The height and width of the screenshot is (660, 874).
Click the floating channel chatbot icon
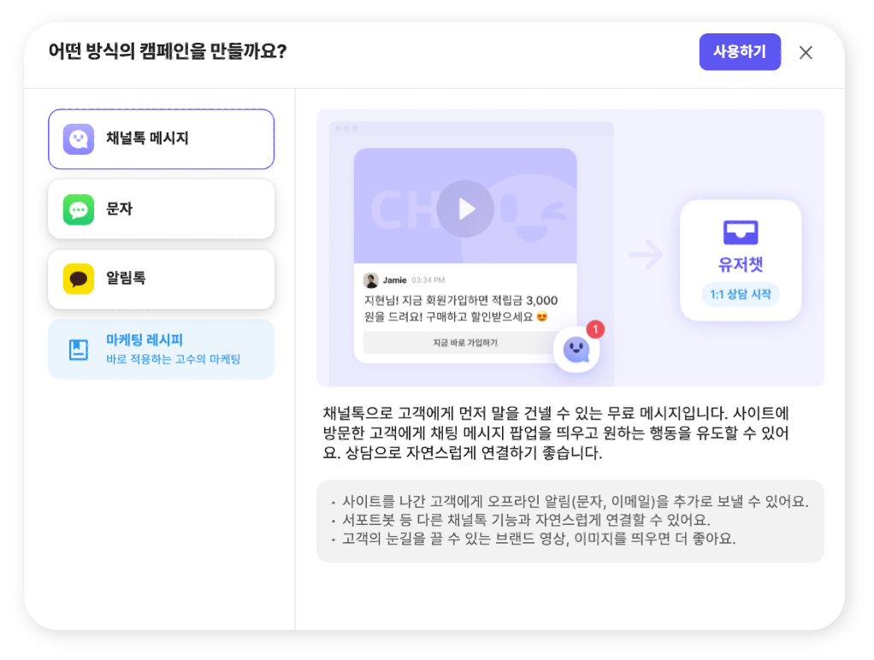[x=576, y=351]
